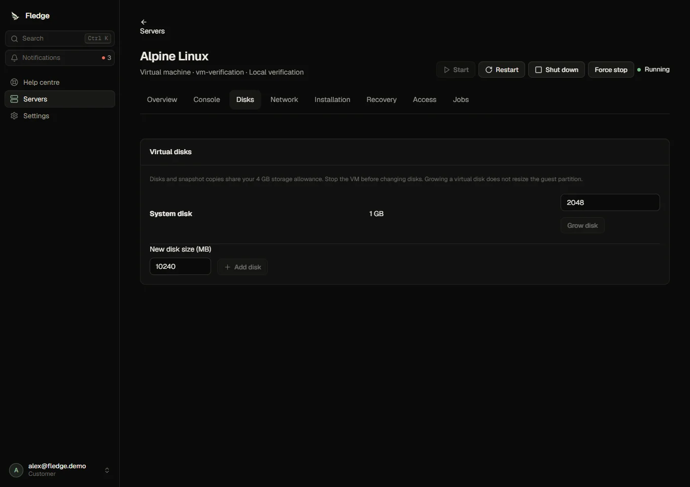Image resolution: width=690 pixels, height=487 pixels.
Task: Open Help centre from sidebar
Action: [60, 82]
